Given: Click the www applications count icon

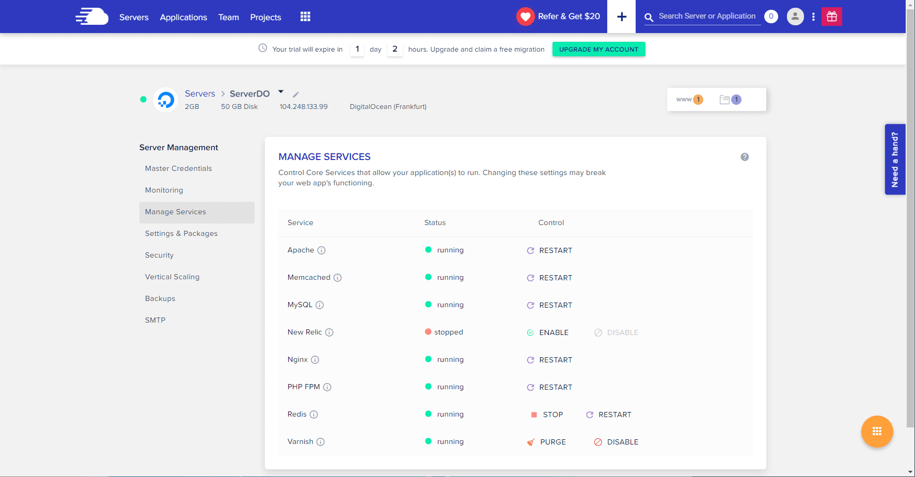Looking at the screenshot, I should tap(689, 100).
